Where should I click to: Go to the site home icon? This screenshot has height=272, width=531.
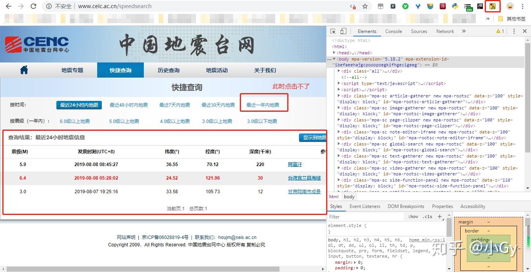[24, 70]
